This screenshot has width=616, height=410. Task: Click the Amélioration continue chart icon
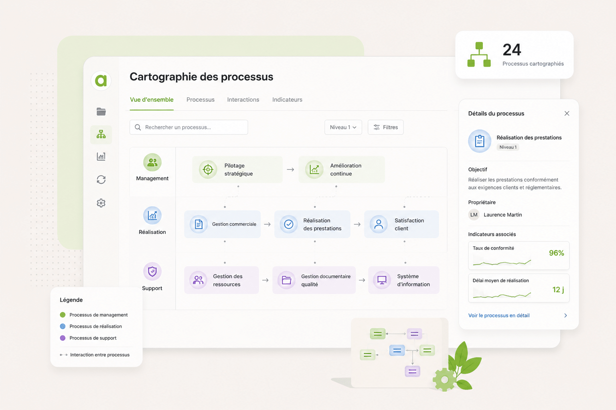314,170
